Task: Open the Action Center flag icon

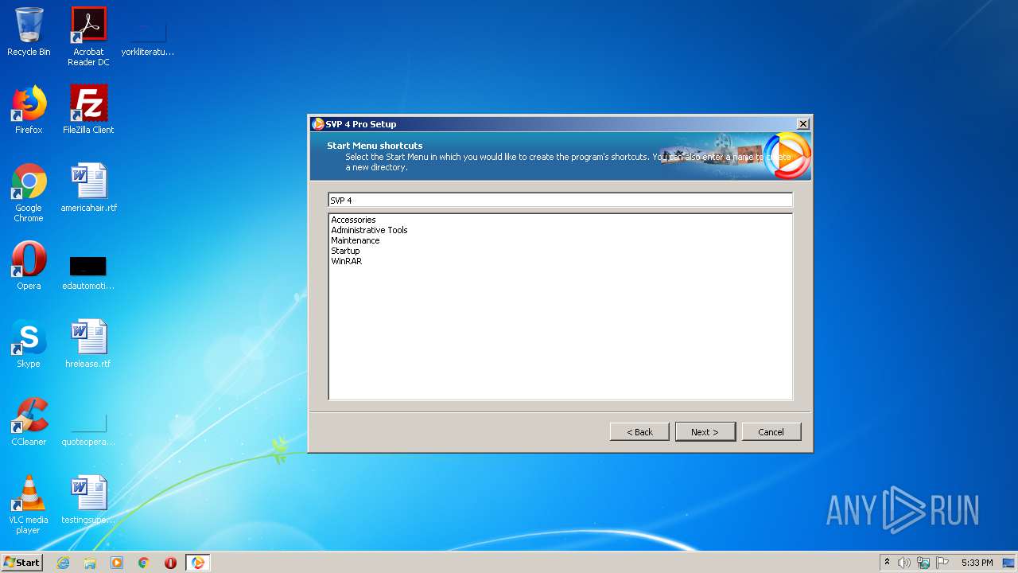Action: coord(942,563)
